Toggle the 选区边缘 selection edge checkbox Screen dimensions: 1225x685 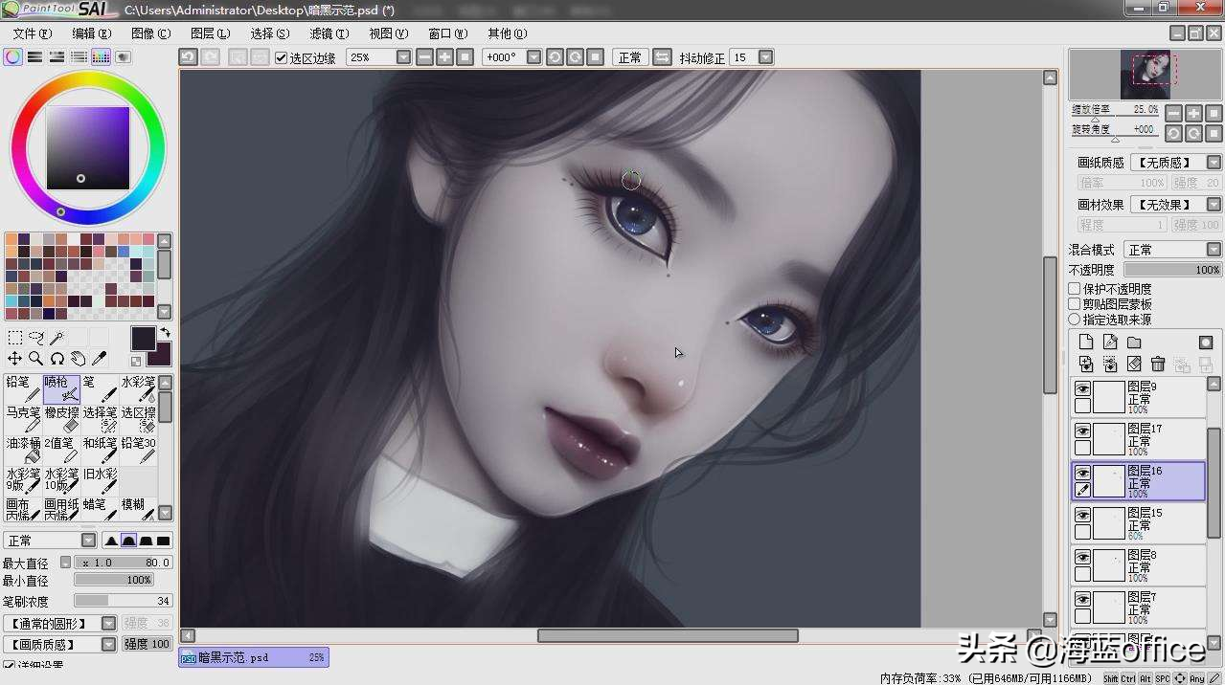click(x=281, y=57)
